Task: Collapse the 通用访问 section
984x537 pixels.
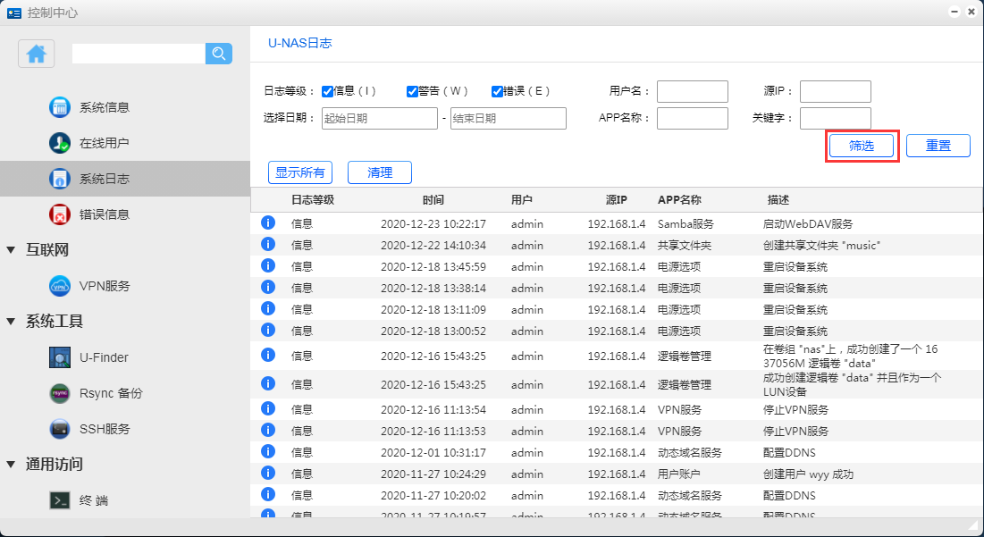Action: [11, 465]
